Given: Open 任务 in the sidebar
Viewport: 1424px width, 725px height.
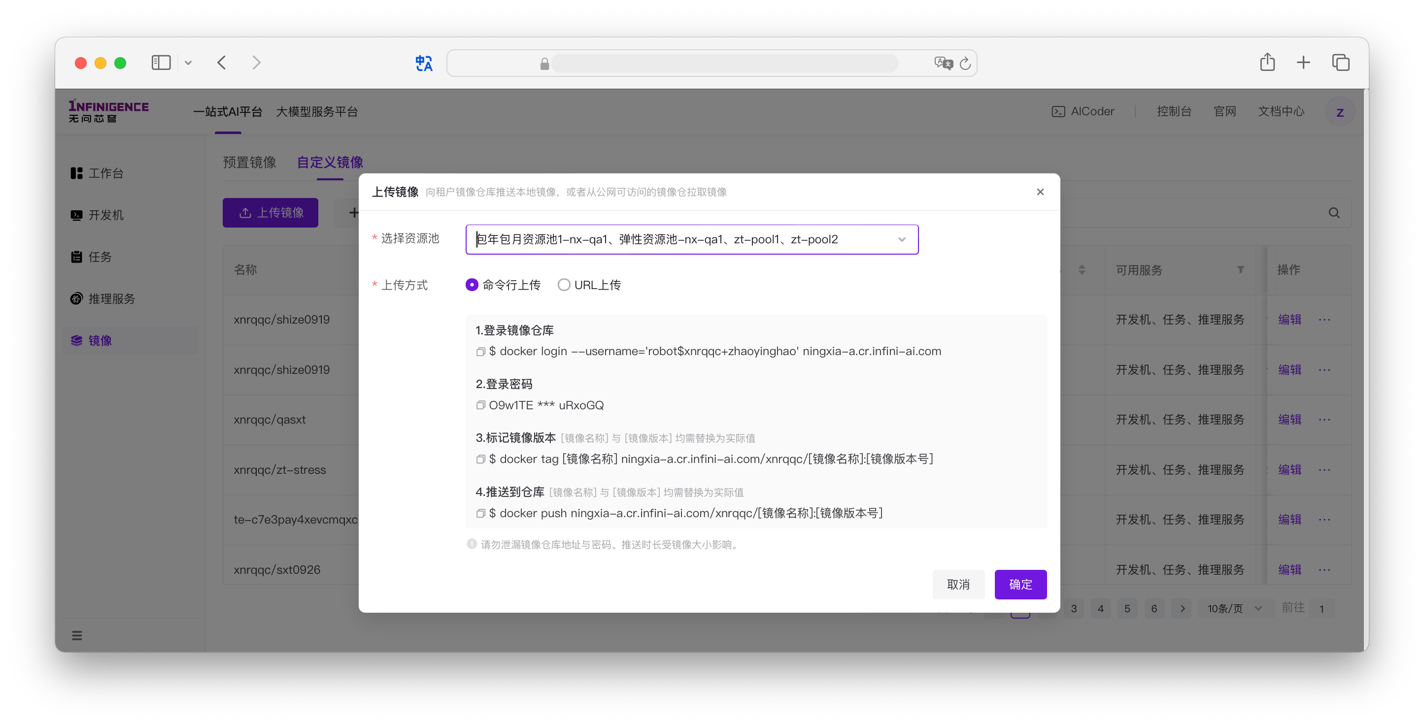Looking at the screenshot, I should pos(92,257).
